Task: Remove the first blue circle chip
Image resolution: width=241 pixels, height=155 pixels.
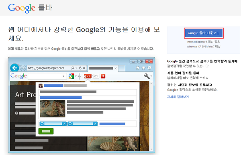Action: pyautogui.click(x=64, y=124)
